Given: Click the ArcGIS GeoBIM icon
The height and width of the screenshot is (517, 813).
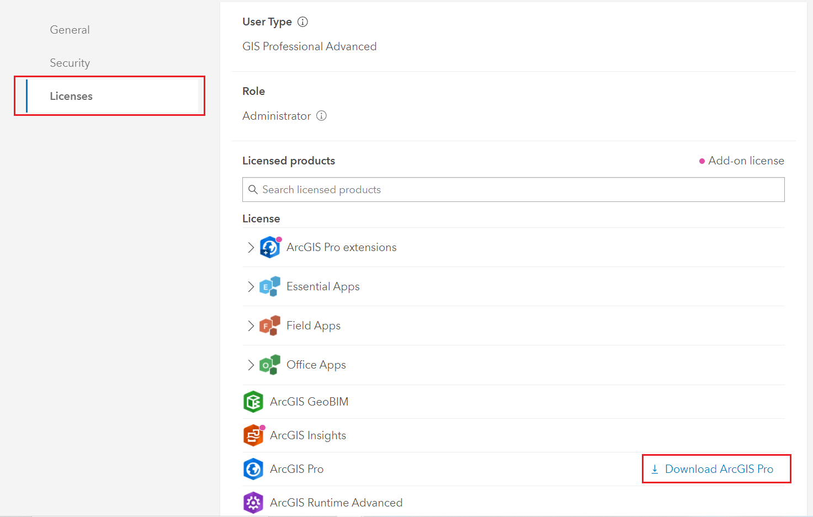Looking at the screenshot, I should 253,402.
